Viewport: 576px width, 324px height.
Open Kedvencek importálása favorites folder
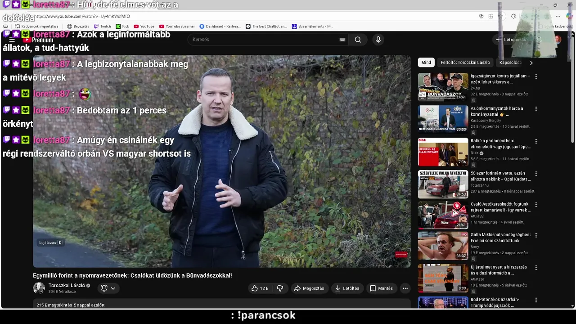(x=36, y=26)
